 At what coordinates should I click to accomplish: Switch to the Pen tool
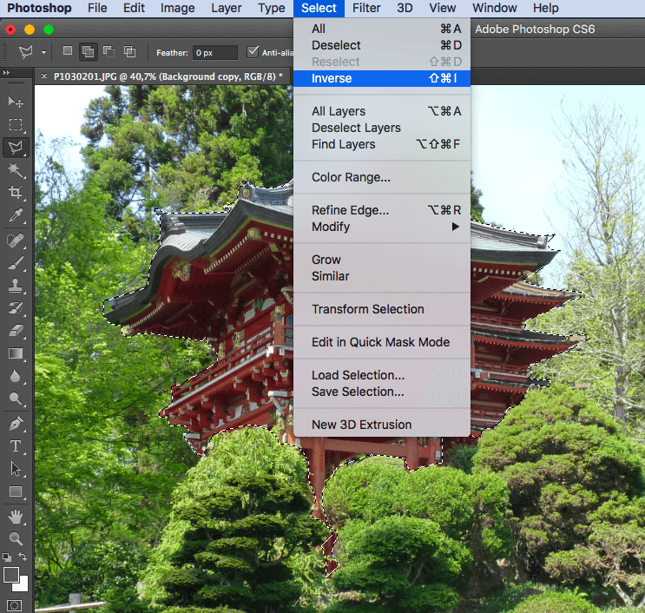pyautogui.click(x=16, y=424)
